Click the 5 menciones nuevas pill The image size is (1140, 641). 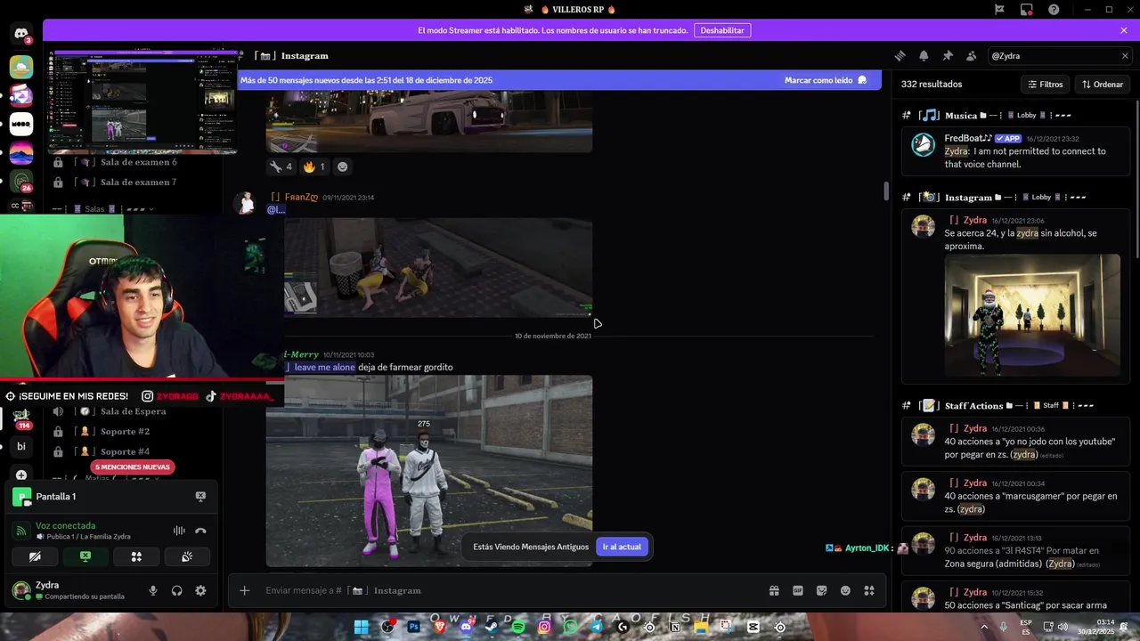coord(133,467)
